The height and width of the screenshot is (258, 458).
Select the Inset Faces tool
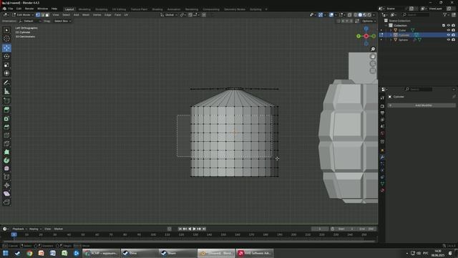(6, 118)
